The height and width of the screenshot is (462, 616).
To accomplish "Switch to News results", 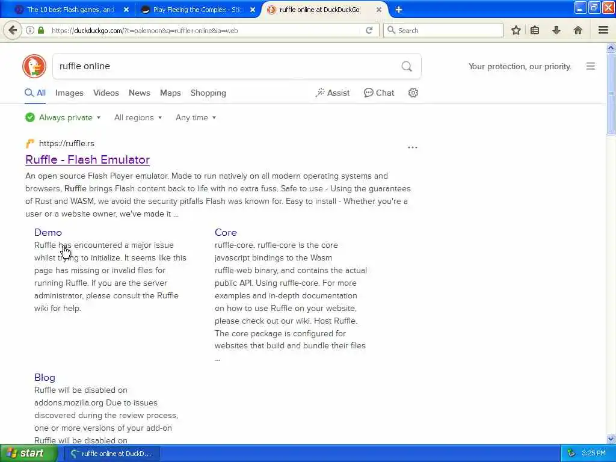I will coord(140,93).
